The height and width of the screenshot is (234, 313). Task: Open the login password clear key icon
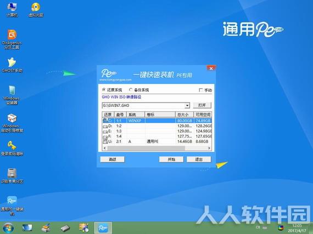[x=12, y=149]
